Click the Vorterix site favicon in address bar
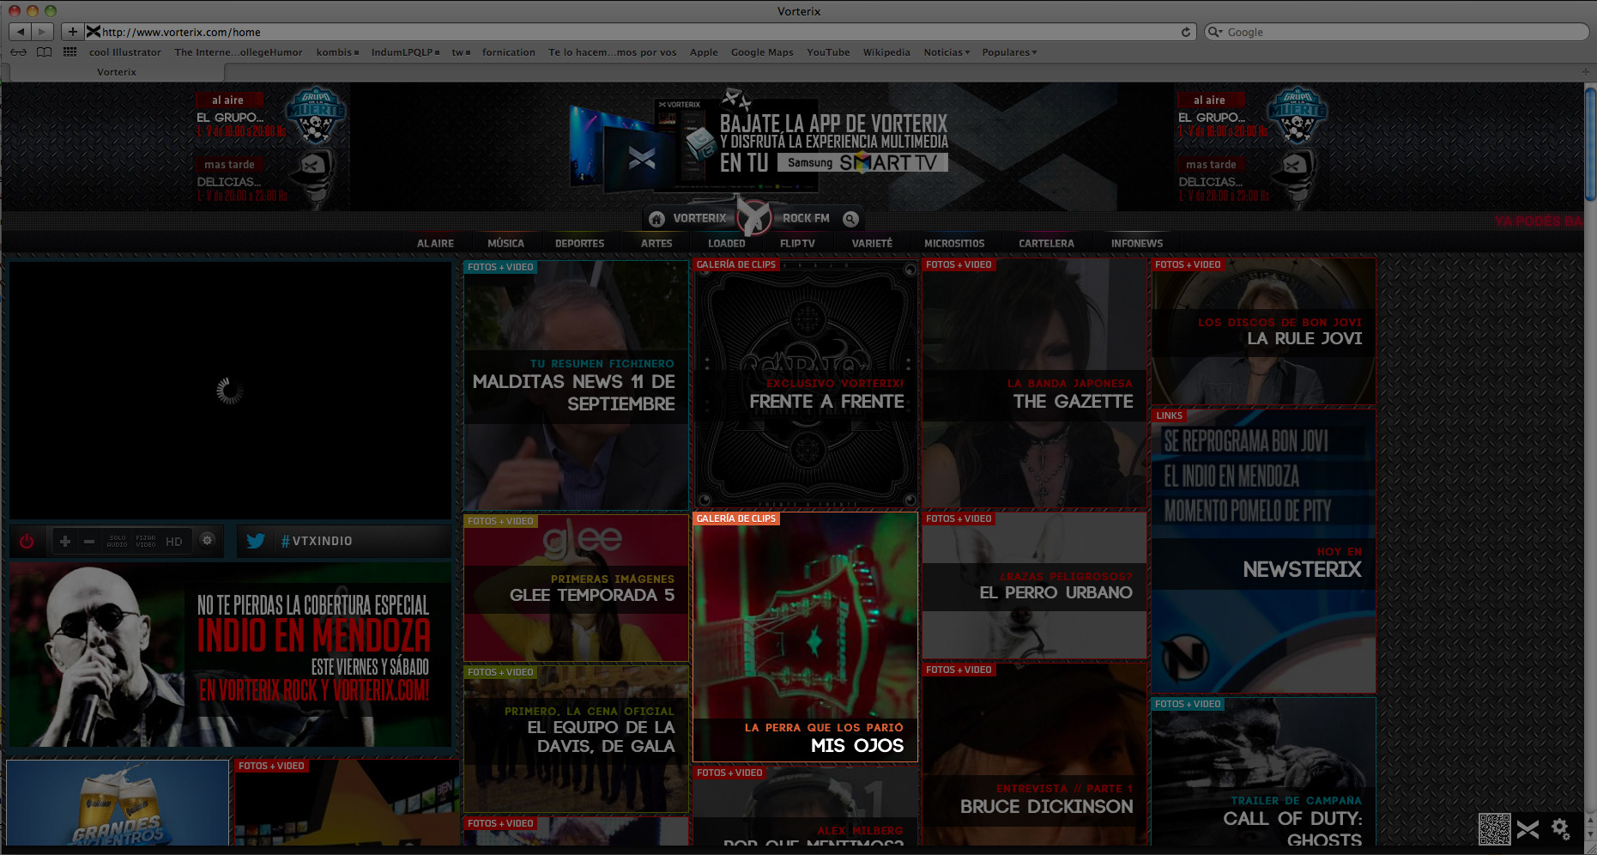The image size is (1597, 855). tap(94, 32)
